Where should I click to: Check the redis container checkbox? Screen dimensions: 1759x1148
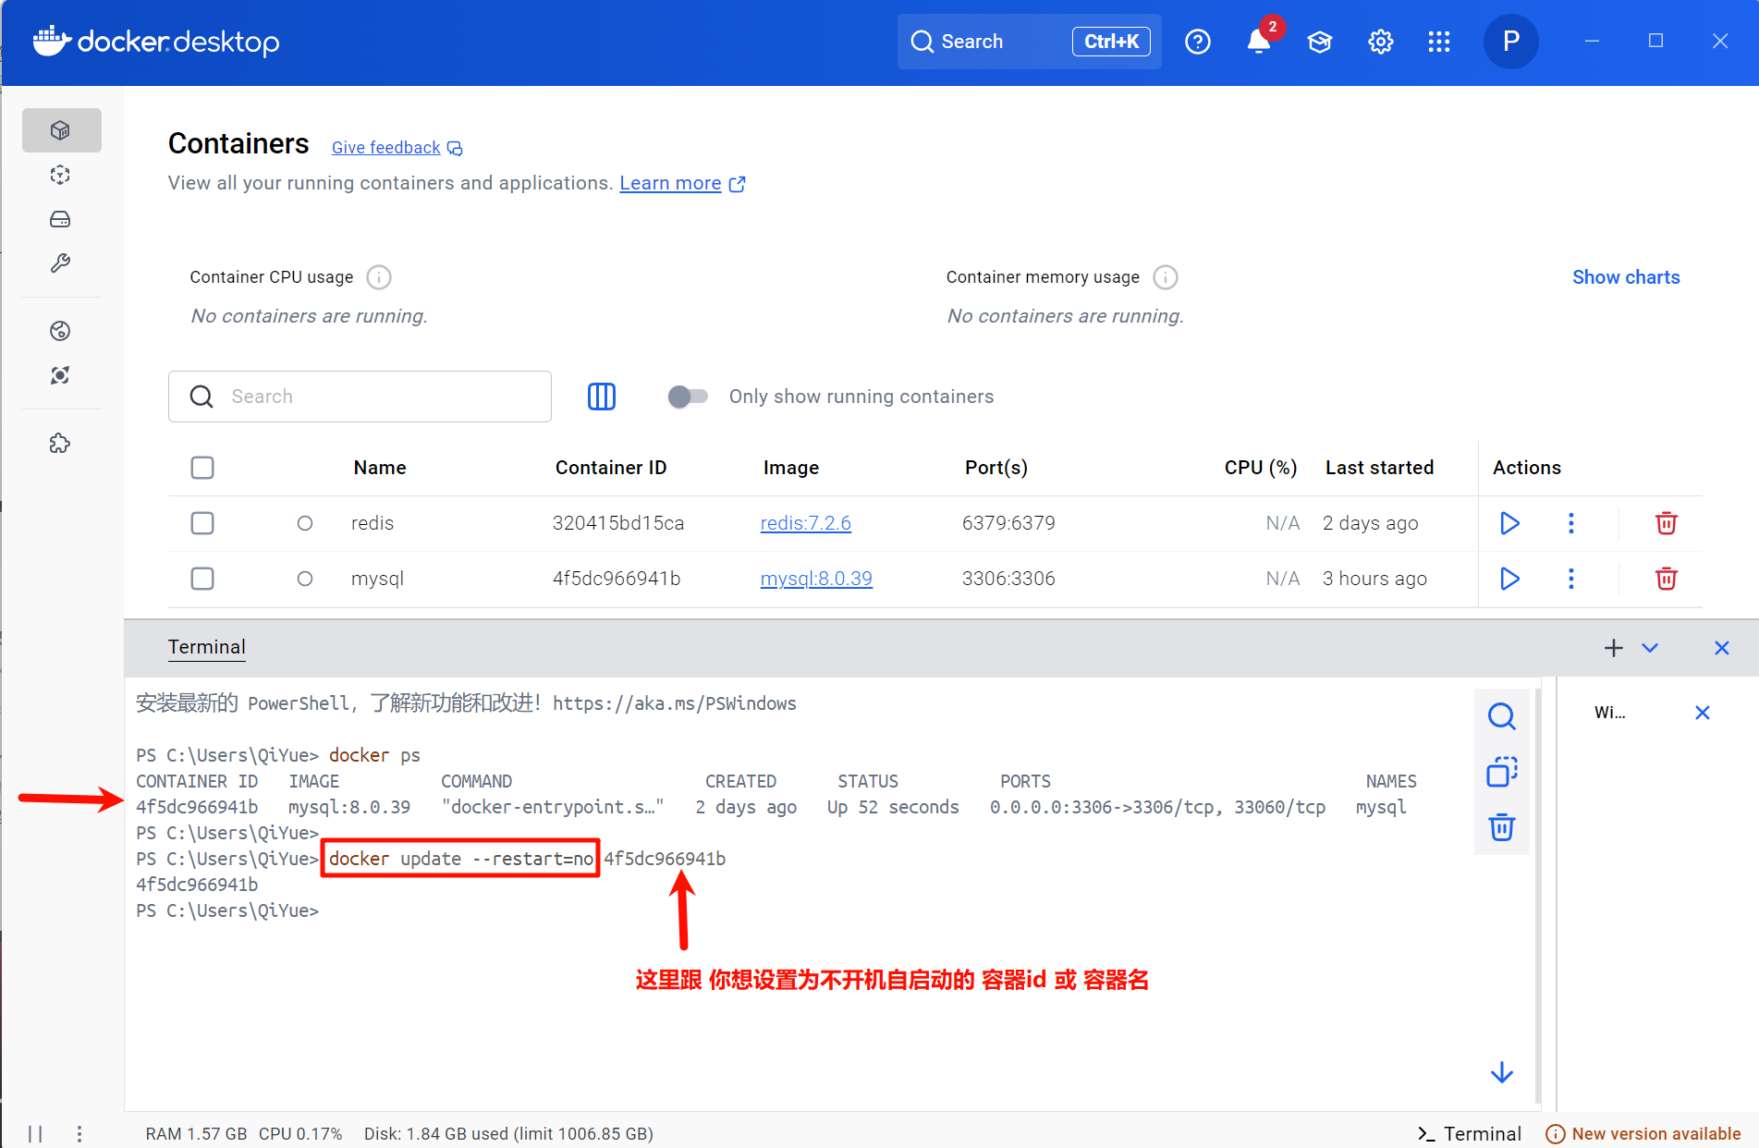tap(202, 523)
